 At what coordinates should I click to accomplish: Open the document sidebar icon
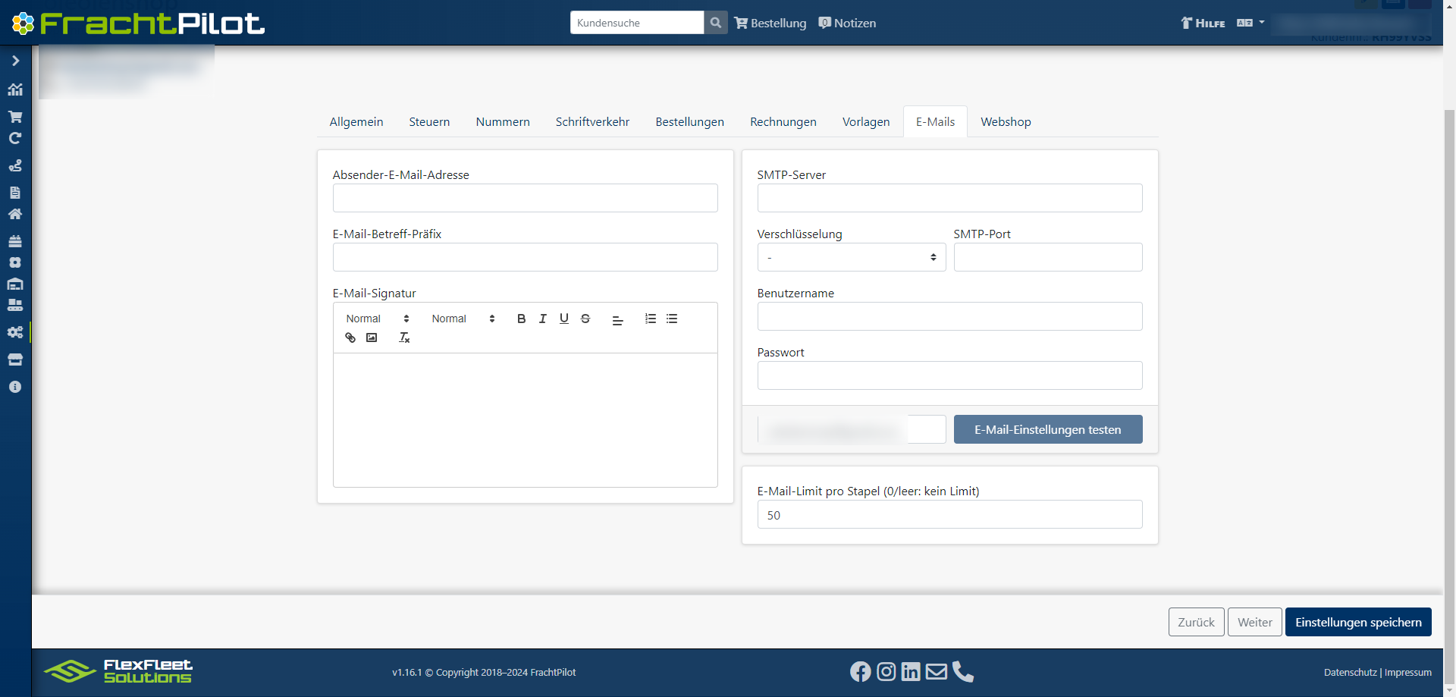[15, 193]
